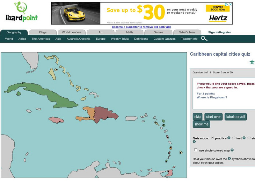Image resolution: width=255 pixels, height=187 pixels.
Task: Open the search magnifier icon
Action: click(x=204, y=38)
